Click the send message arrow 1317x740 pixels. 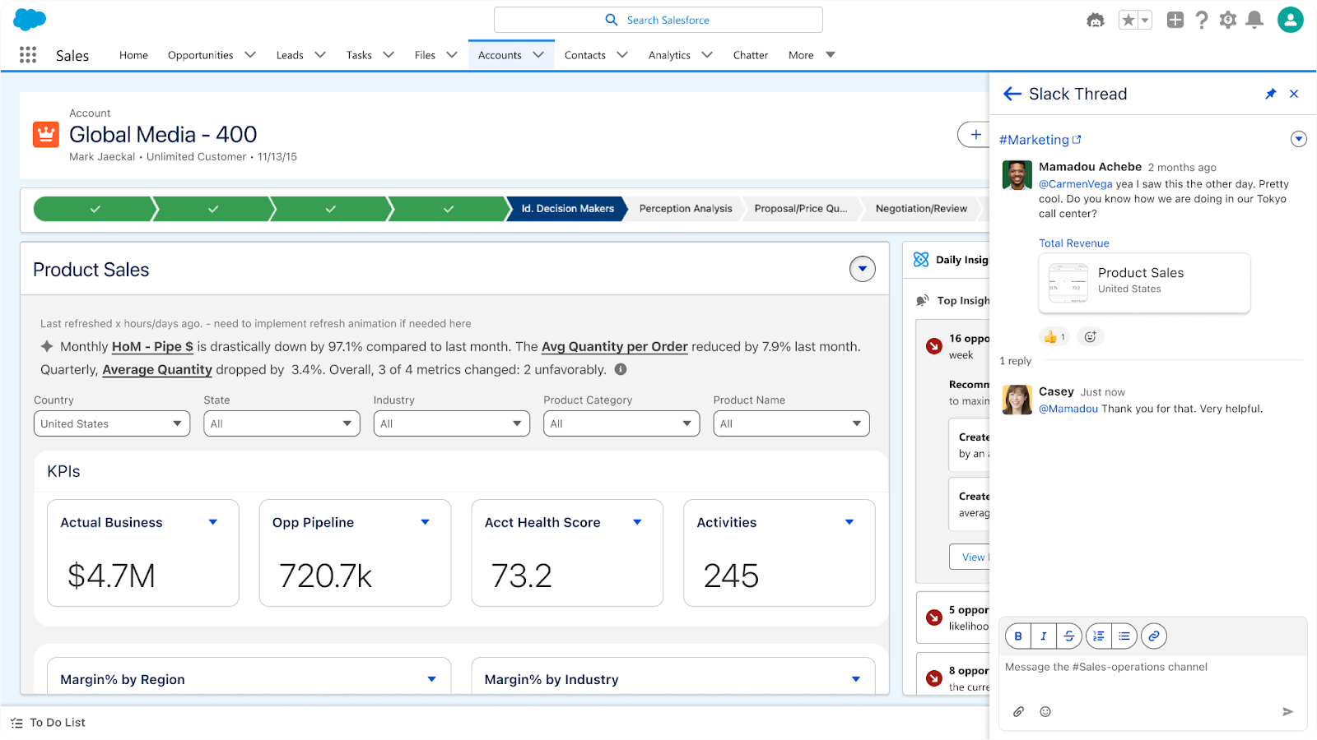click(x=1287, y=711)
